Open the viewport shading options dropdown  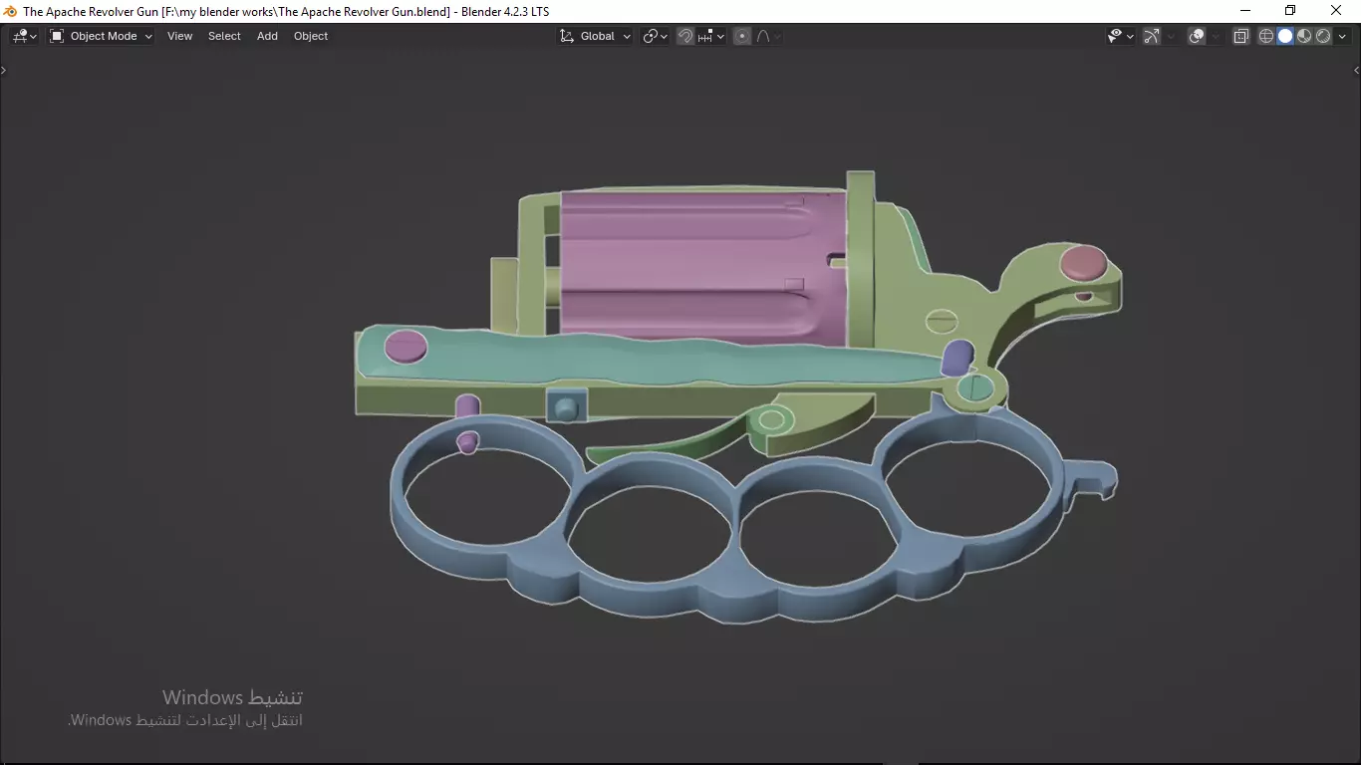click(x=1342, y=36)
